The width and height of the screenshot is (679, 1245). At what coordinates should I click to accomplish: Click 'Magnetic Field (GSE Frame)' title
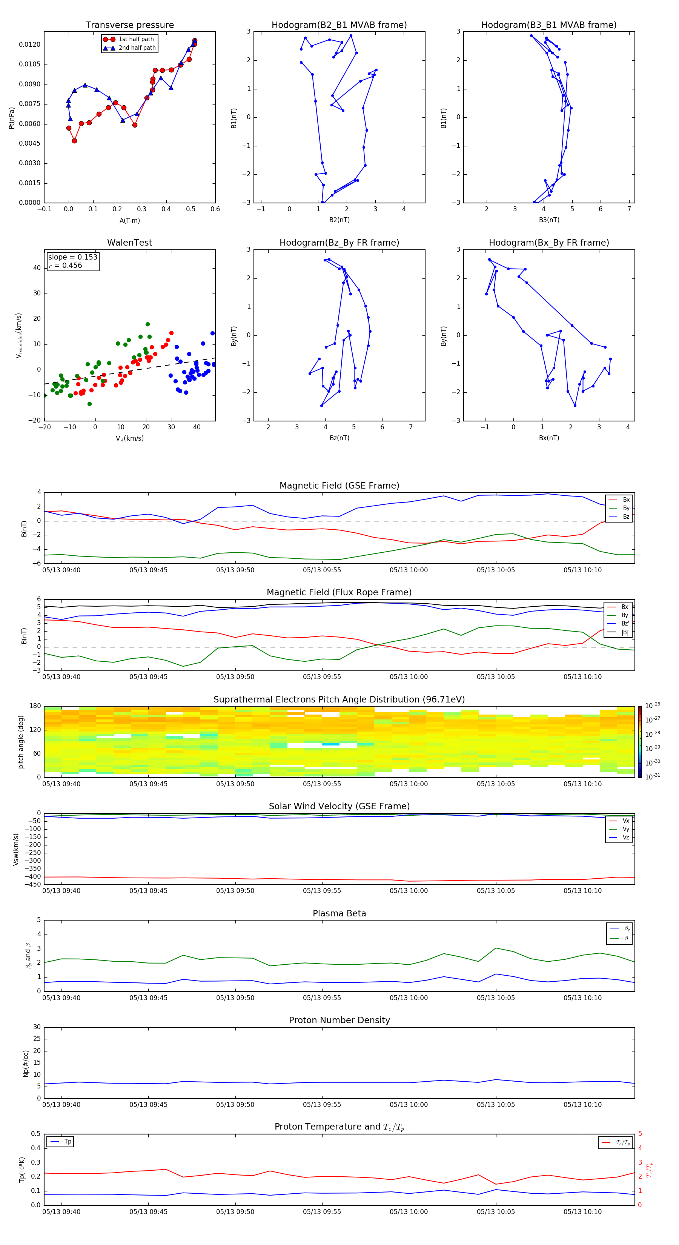point(339,486)
